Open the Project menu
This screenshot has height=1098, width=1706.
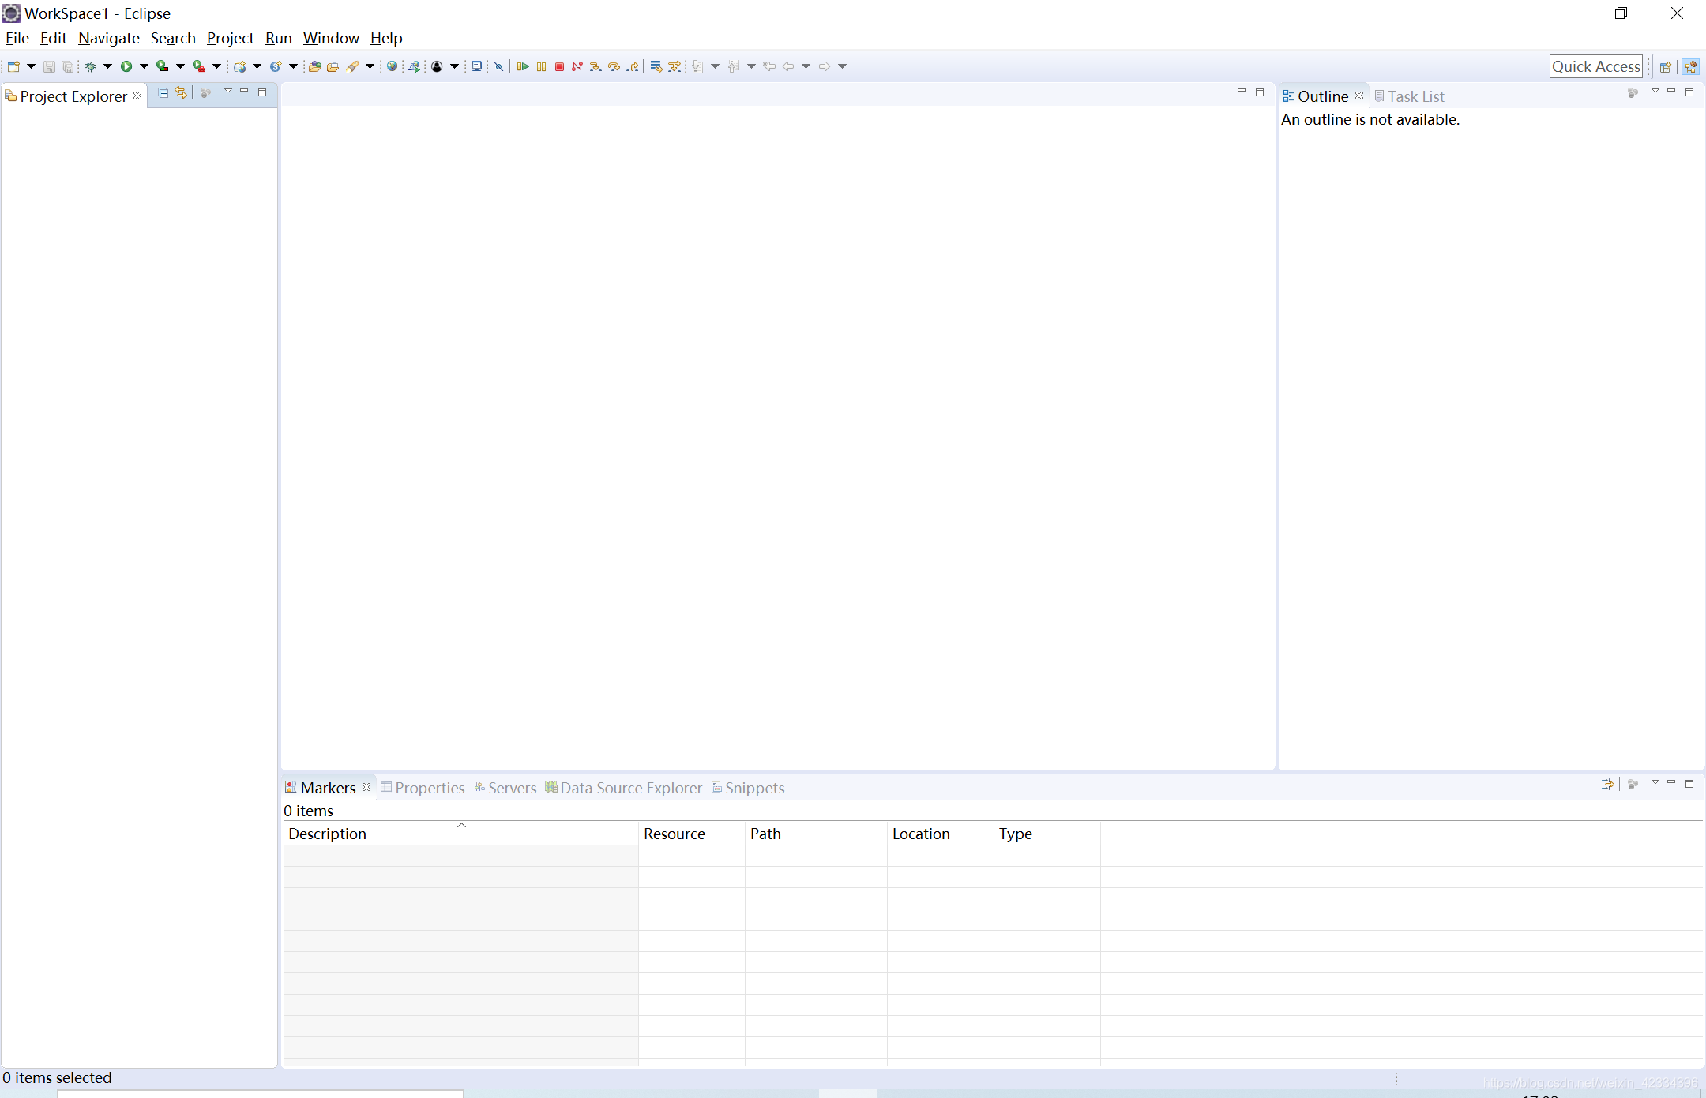point(231,38)
